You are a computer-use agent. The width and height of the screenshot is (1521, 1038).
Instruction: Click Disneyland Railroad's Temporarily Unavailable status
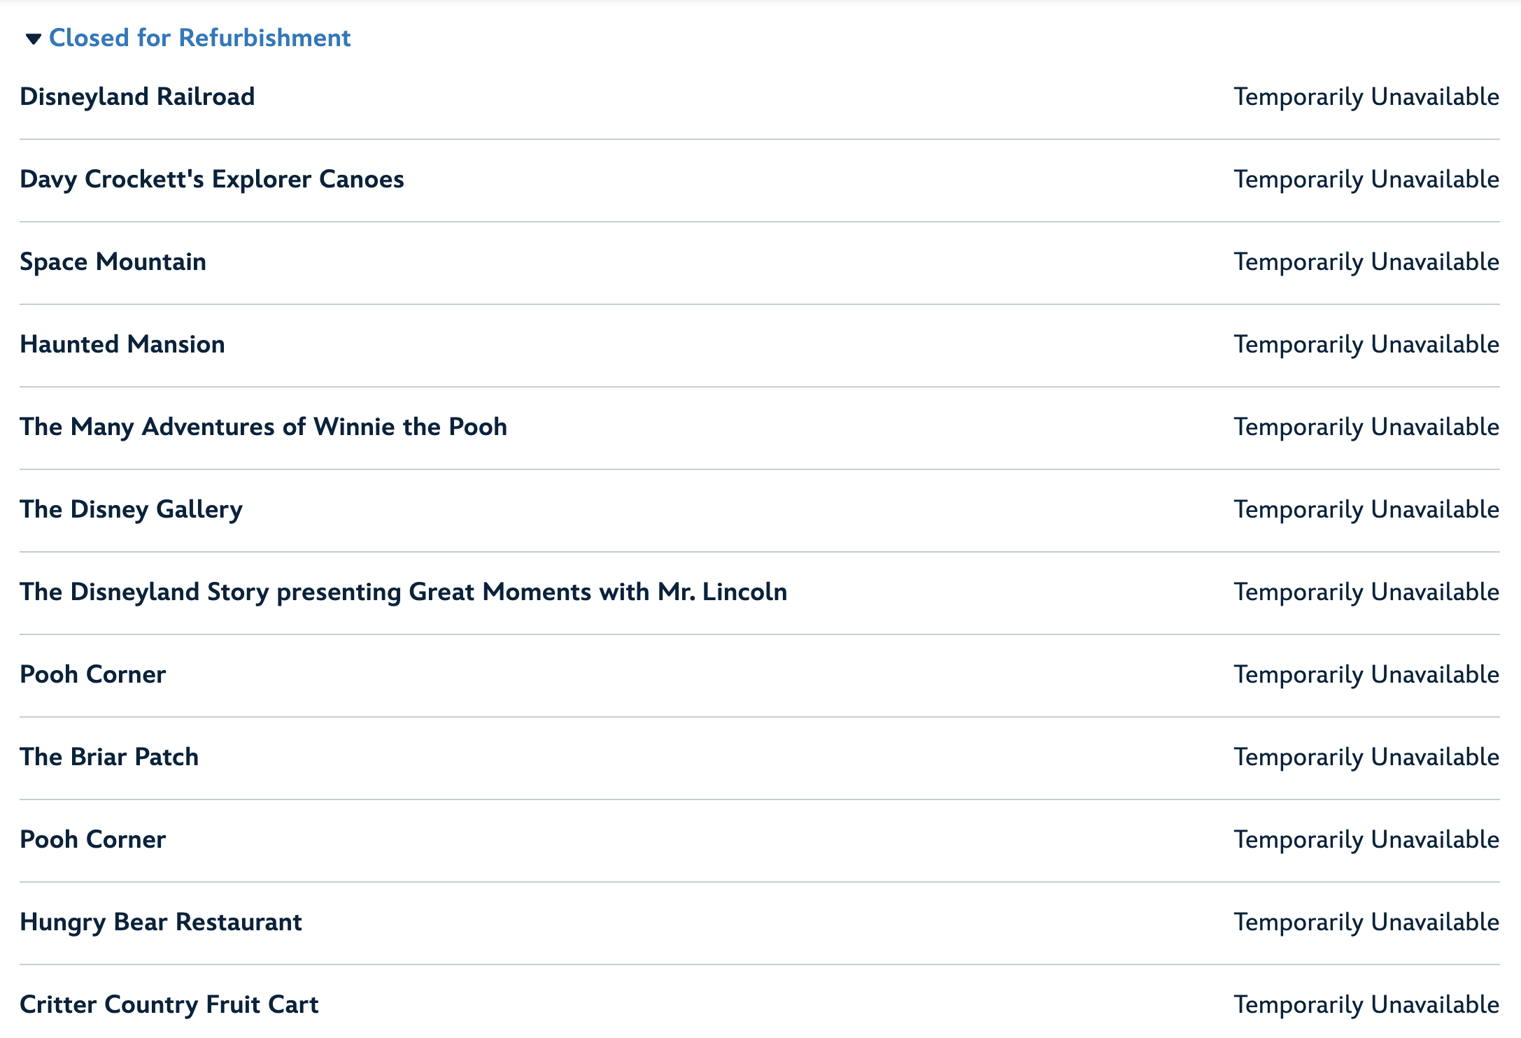point(1366,97)
